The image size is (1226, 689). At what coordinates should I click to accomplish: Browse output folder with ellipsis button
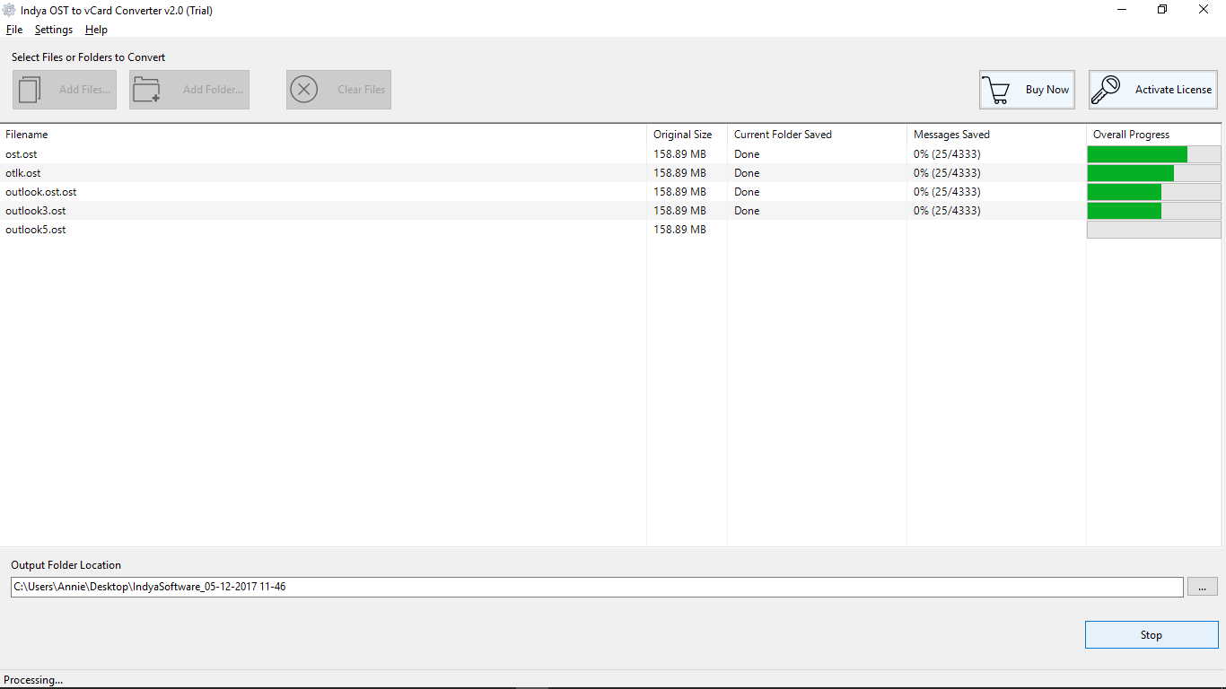(1203, 587)
